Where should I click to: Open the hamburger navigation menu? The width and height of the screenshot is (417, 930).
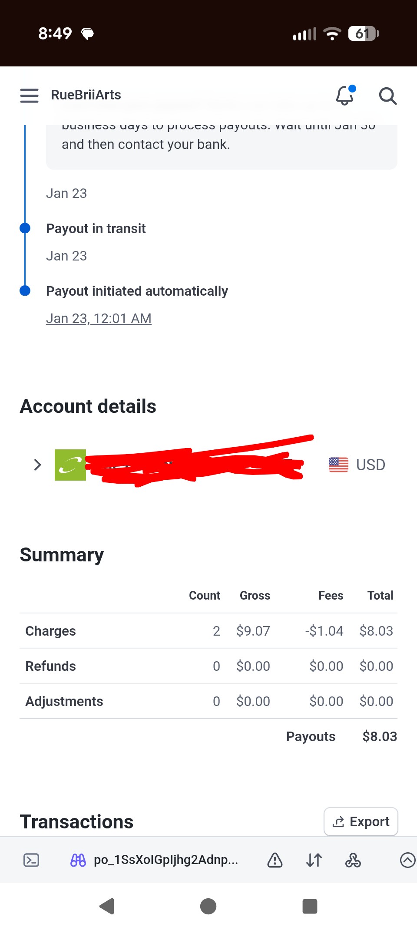click(29, 96)
